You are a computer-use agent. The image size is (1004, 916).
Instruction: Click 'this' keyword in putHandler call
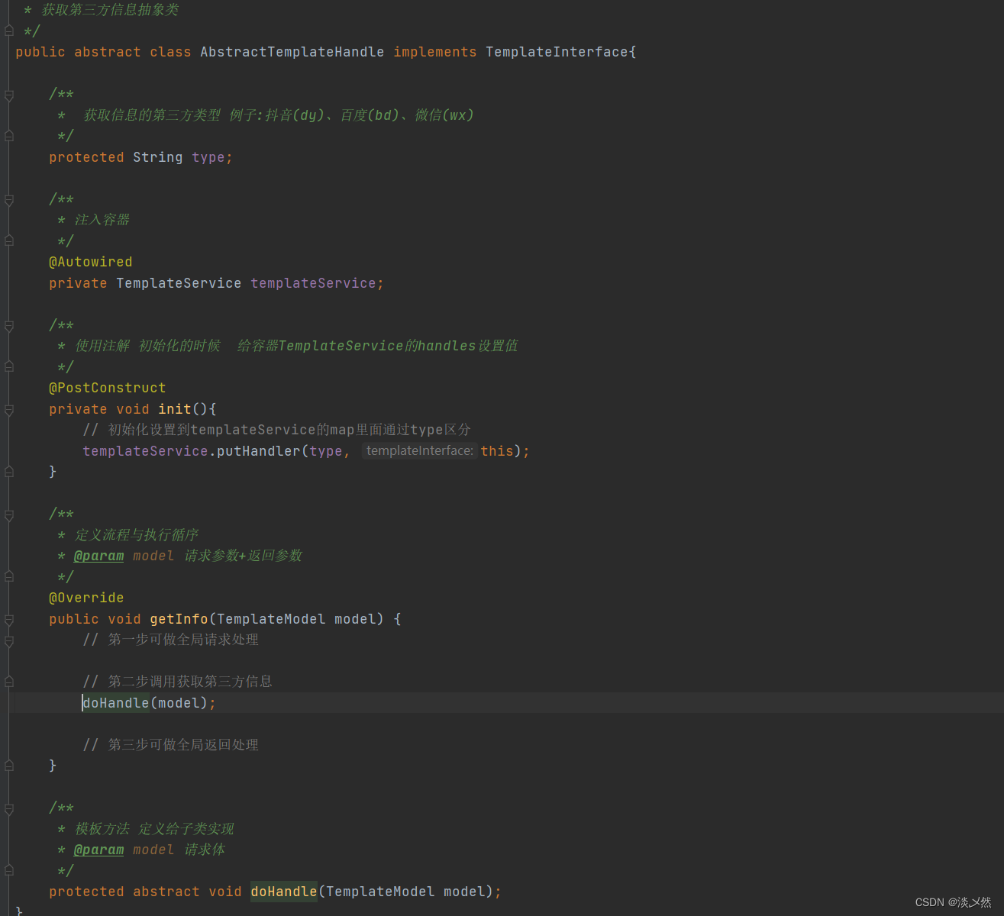pyautogui.click(x=497, y=451)
